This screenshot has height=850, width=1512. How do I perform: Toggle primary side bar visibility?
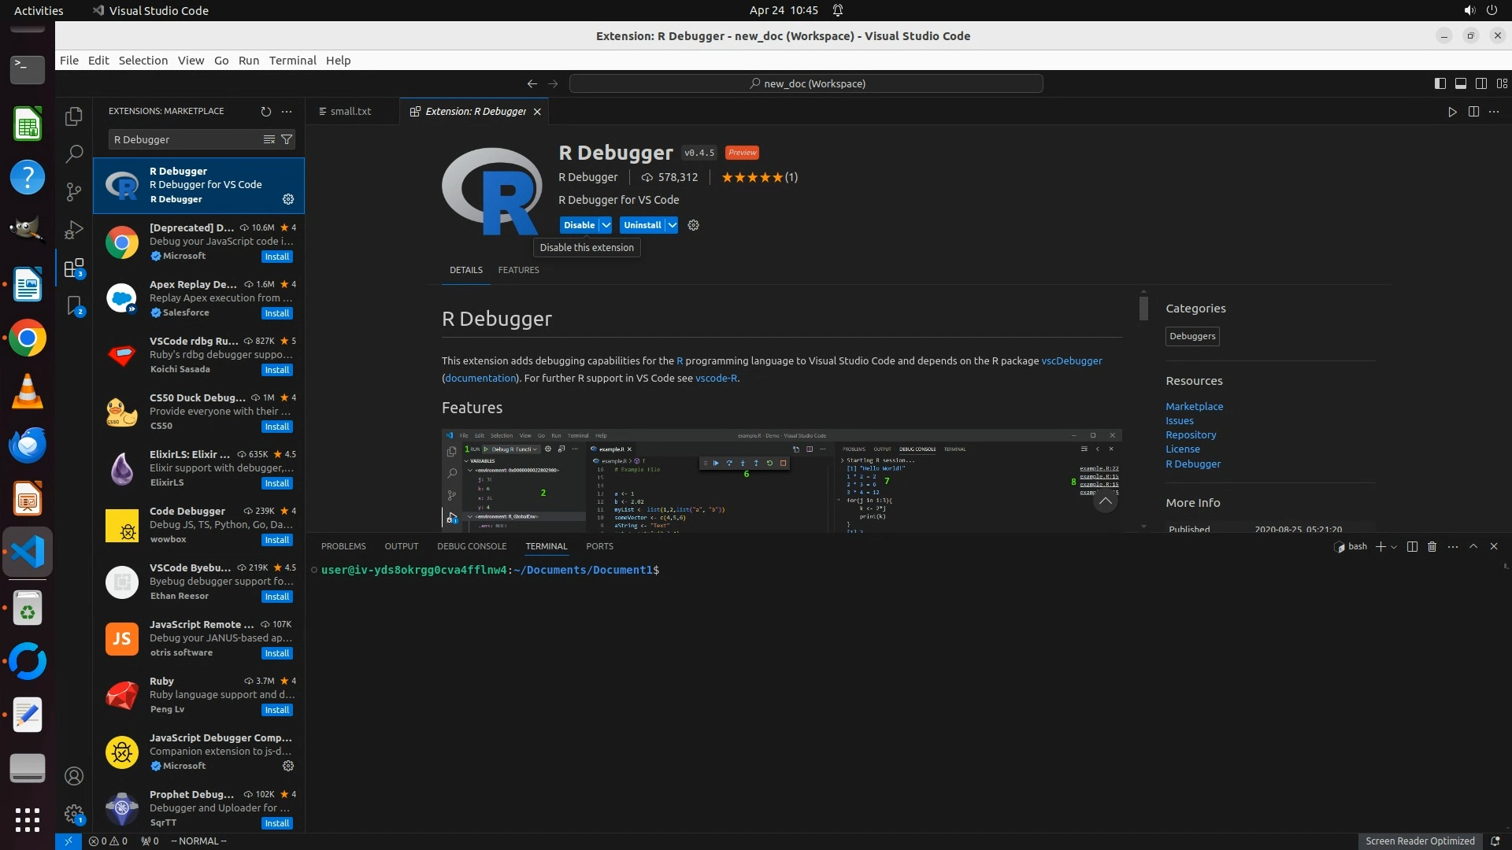[x=1440, y=83]
